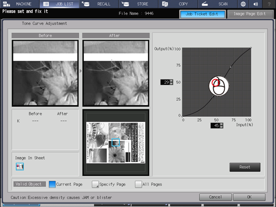Open the help question mark icon

(269, 4)
